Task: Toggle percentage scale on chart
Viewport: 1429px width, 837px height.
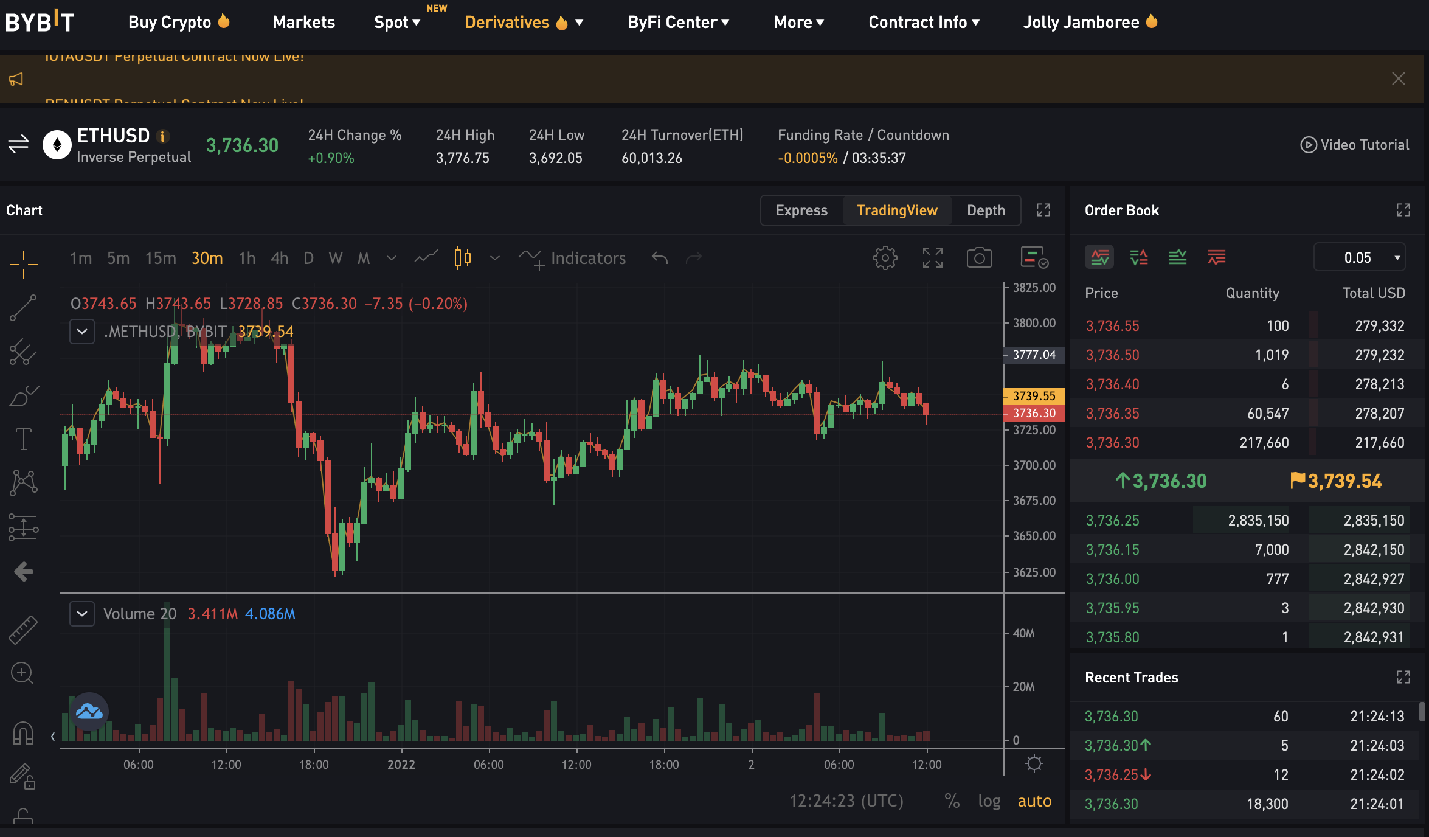Action: (x=952, y=801)
